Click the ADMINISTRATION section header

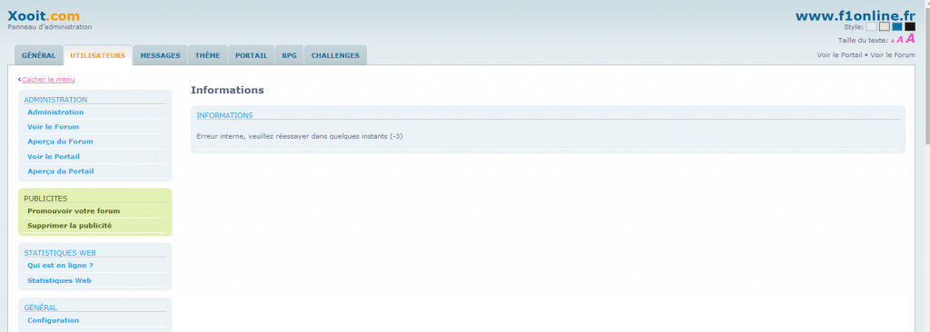tap(55, 100)
